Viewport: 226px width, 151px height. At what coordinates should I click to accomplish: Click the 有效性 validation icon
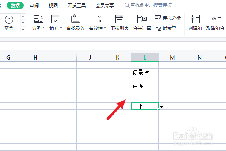tap(97, 19)
